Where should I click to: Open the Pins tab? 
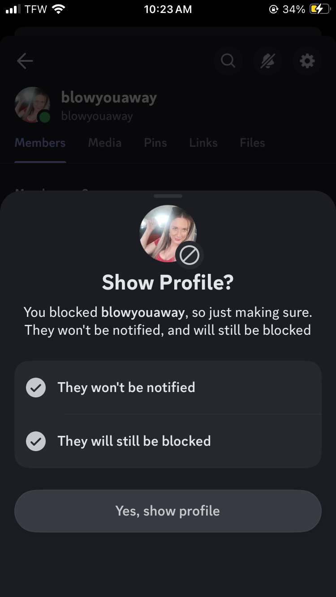tap(155, 143)
